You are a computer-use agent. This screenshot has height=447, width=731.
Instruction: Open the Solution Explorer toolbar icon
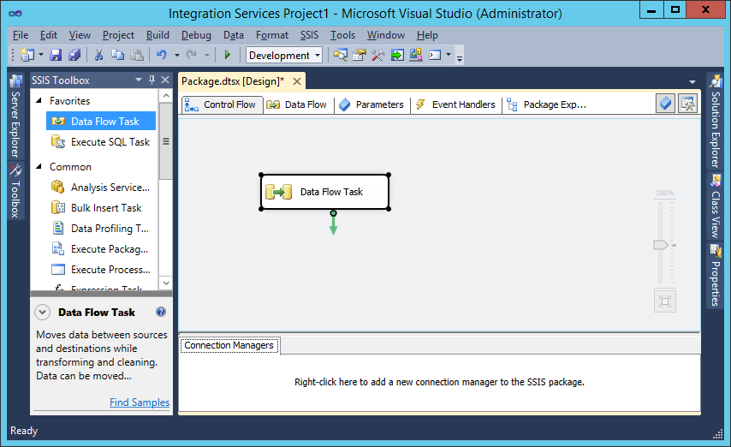point(341,55)
